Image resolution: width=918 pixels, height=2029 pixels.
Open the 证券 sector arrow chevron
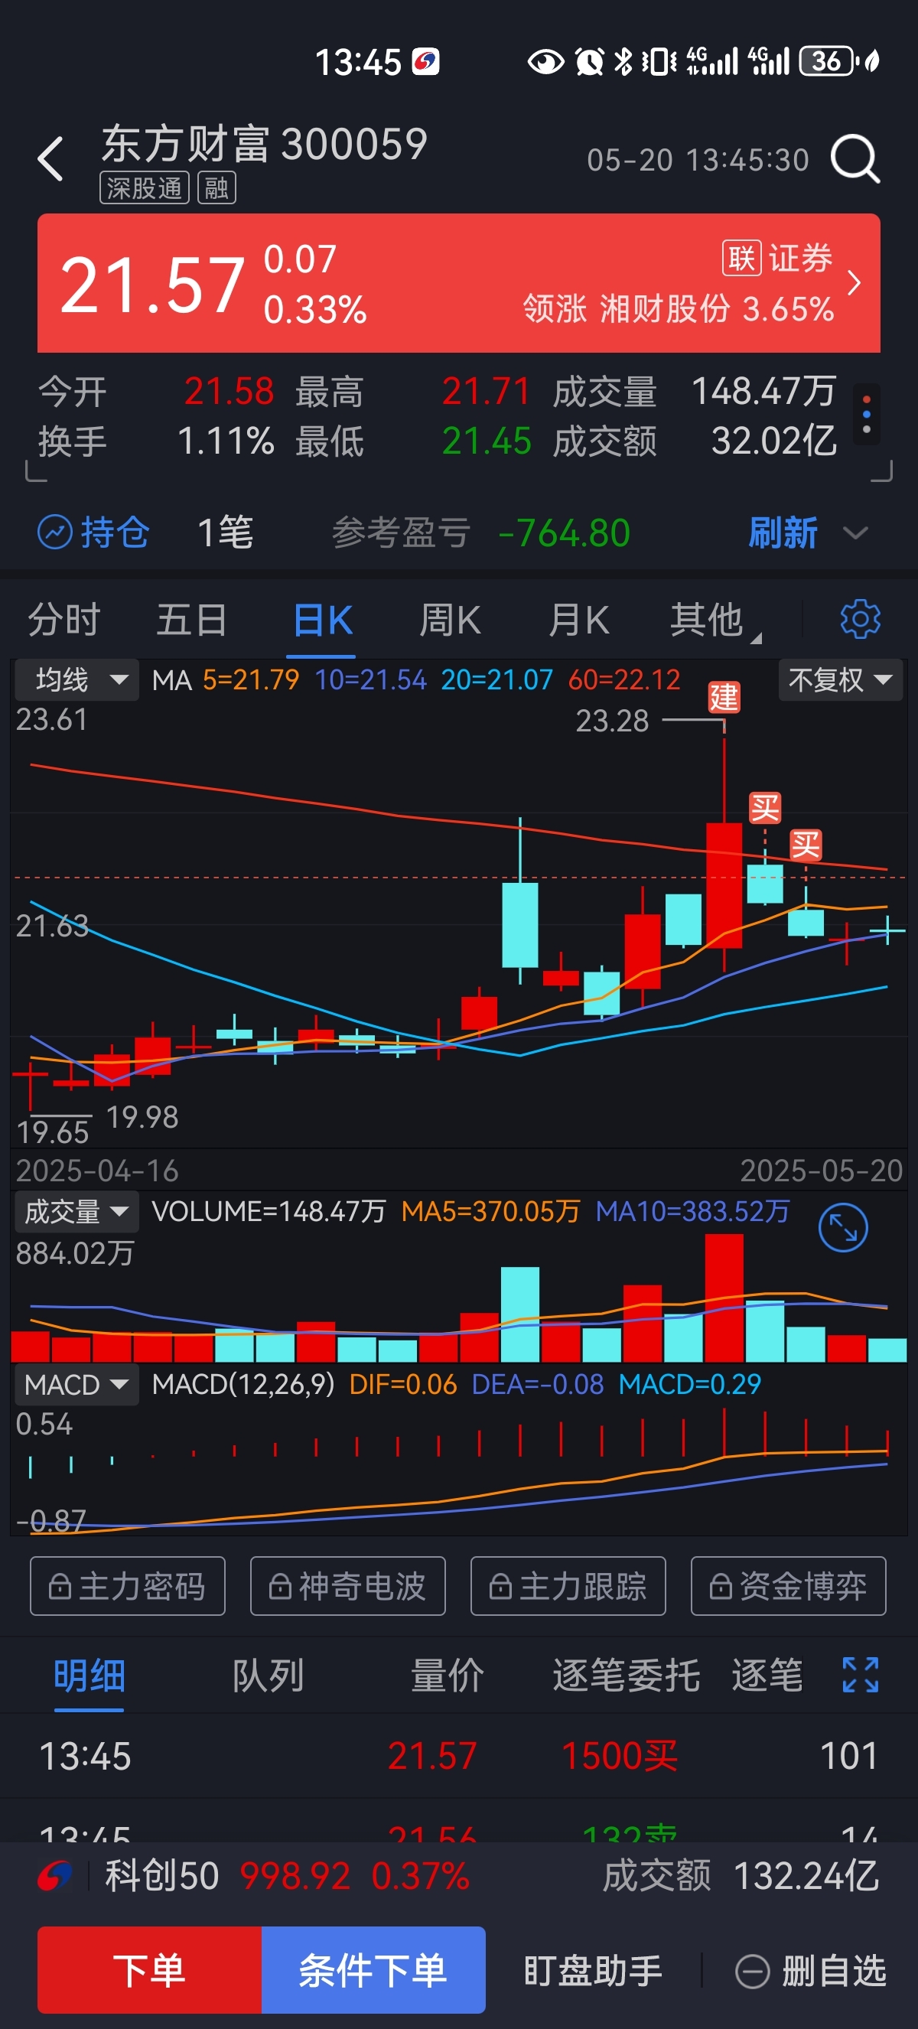(854, 283)
